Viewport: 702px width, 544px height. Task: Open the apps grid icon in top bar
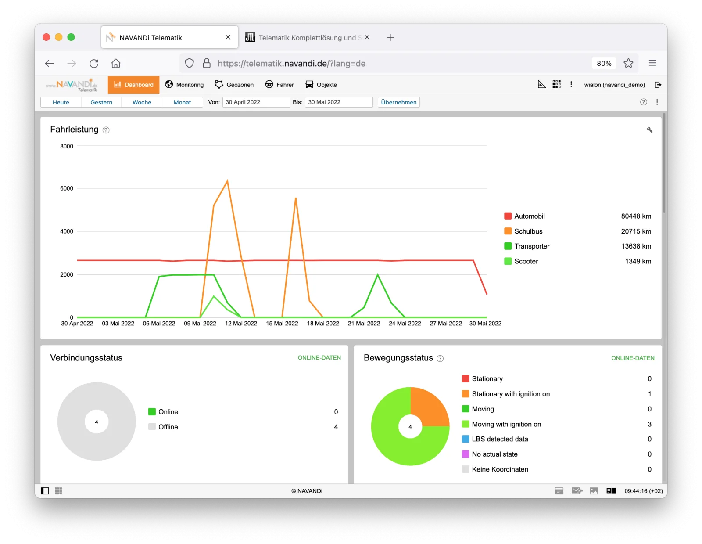[556, 84]
